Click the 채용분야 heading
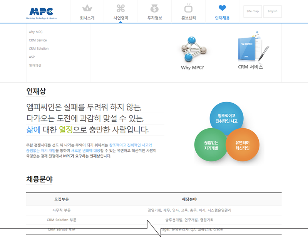 tap(40, 179)
